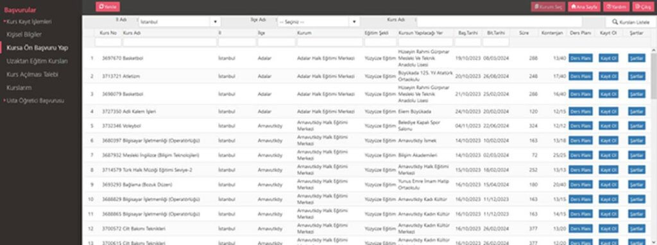This screenshot has height=245, width=657.
Task: Click the Bit.Tarihi filter box
Action: 496,42
